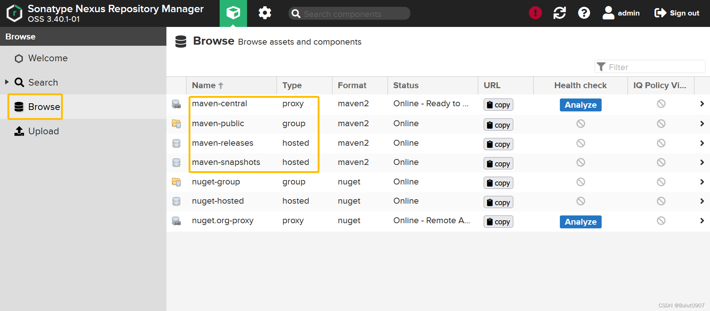Click maven-central IQ policy unavailable icon

pyautogui.click(x=661, y=104)
